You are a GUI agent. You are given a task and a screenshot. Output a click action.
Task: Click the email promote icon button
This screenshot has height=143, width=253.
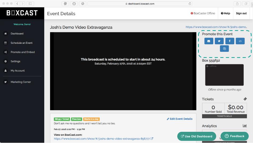pos(209,41)
